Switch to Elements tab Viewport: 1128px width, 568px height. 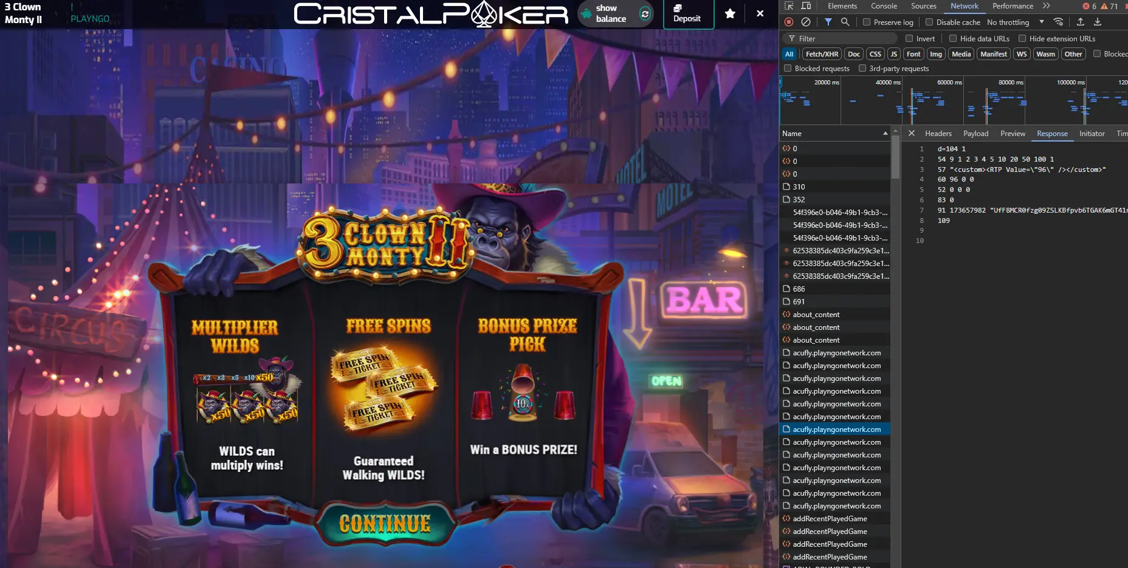pyautogui.click(x=842, y=6)
